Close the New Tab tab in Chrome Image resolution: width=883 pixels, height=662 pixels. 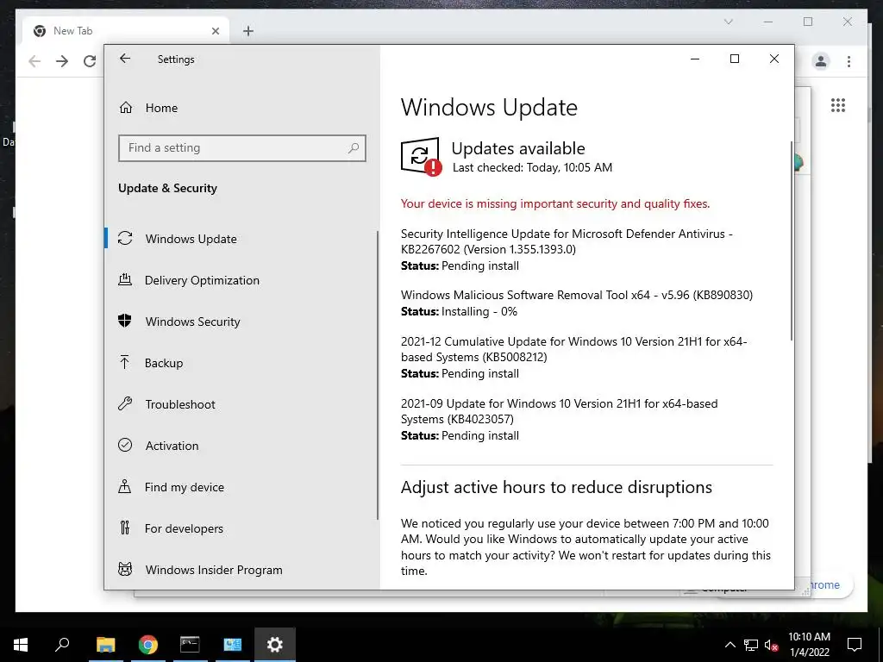215,31
